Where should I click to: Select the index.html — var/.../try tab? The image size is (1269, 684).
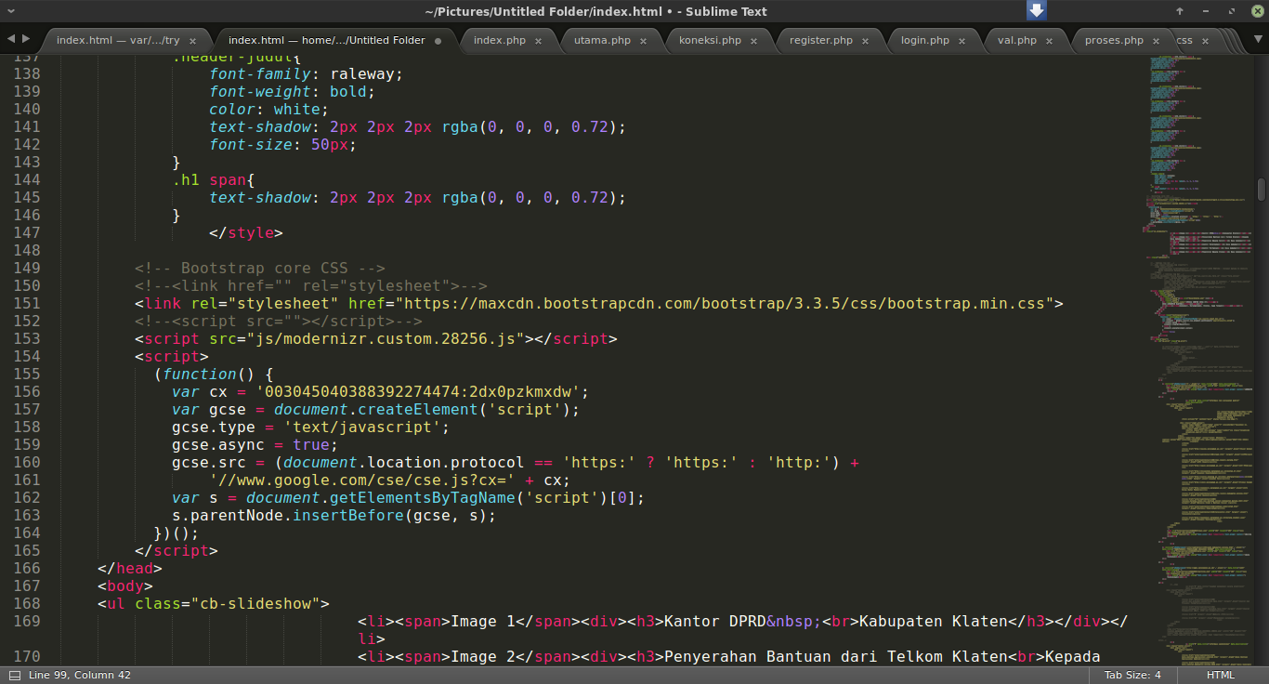click(121, 41)
